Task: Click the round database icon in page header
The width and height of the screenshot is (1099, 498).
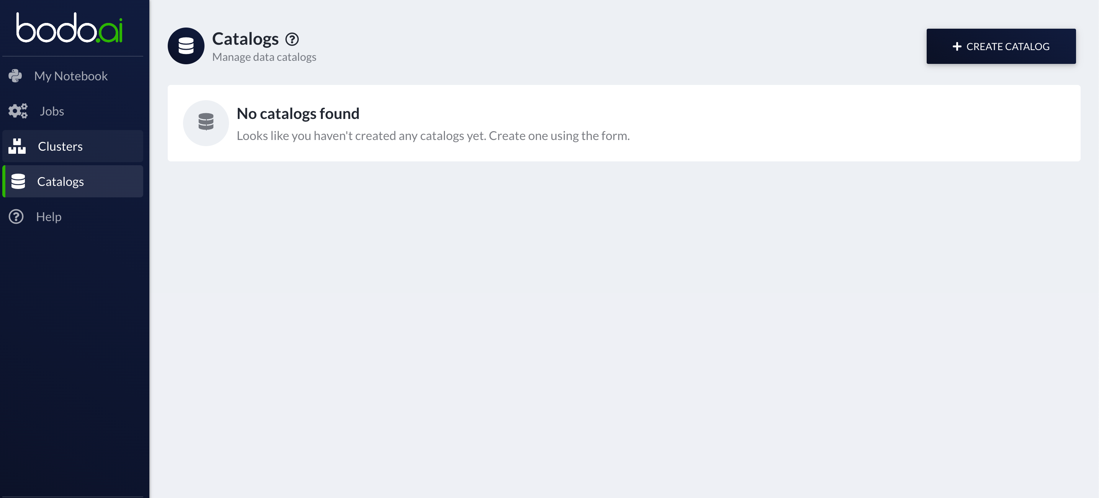Action: pyautogui.click(x=186, y=46)
